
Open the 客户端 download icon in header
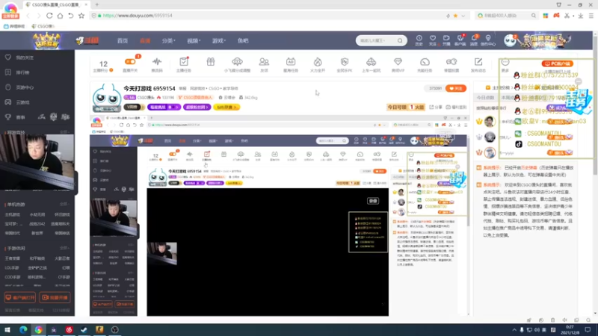coord(460,40)
